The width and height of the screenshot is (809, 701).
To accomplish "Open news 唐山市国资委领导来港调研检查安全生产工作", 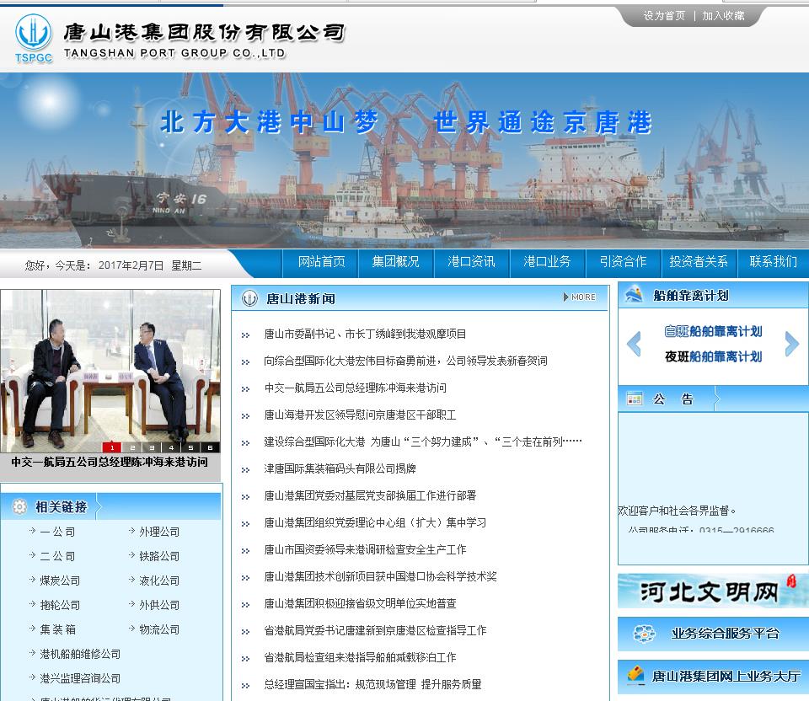I will click(365, 549).
